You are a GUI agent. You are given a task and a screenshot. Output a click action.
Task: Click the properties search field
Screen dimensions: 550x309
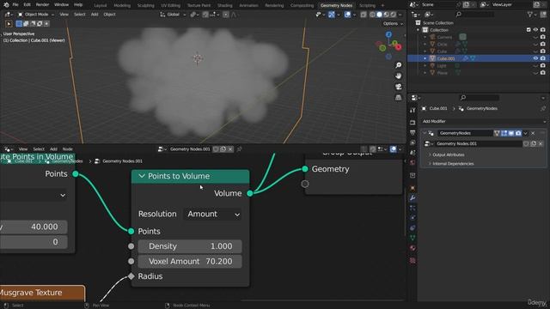pos(480,97)
